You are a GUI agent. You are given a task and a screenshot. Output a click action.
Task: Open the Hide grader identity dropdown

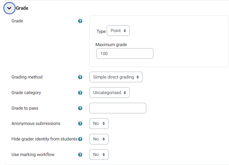[x=99, y=139]
